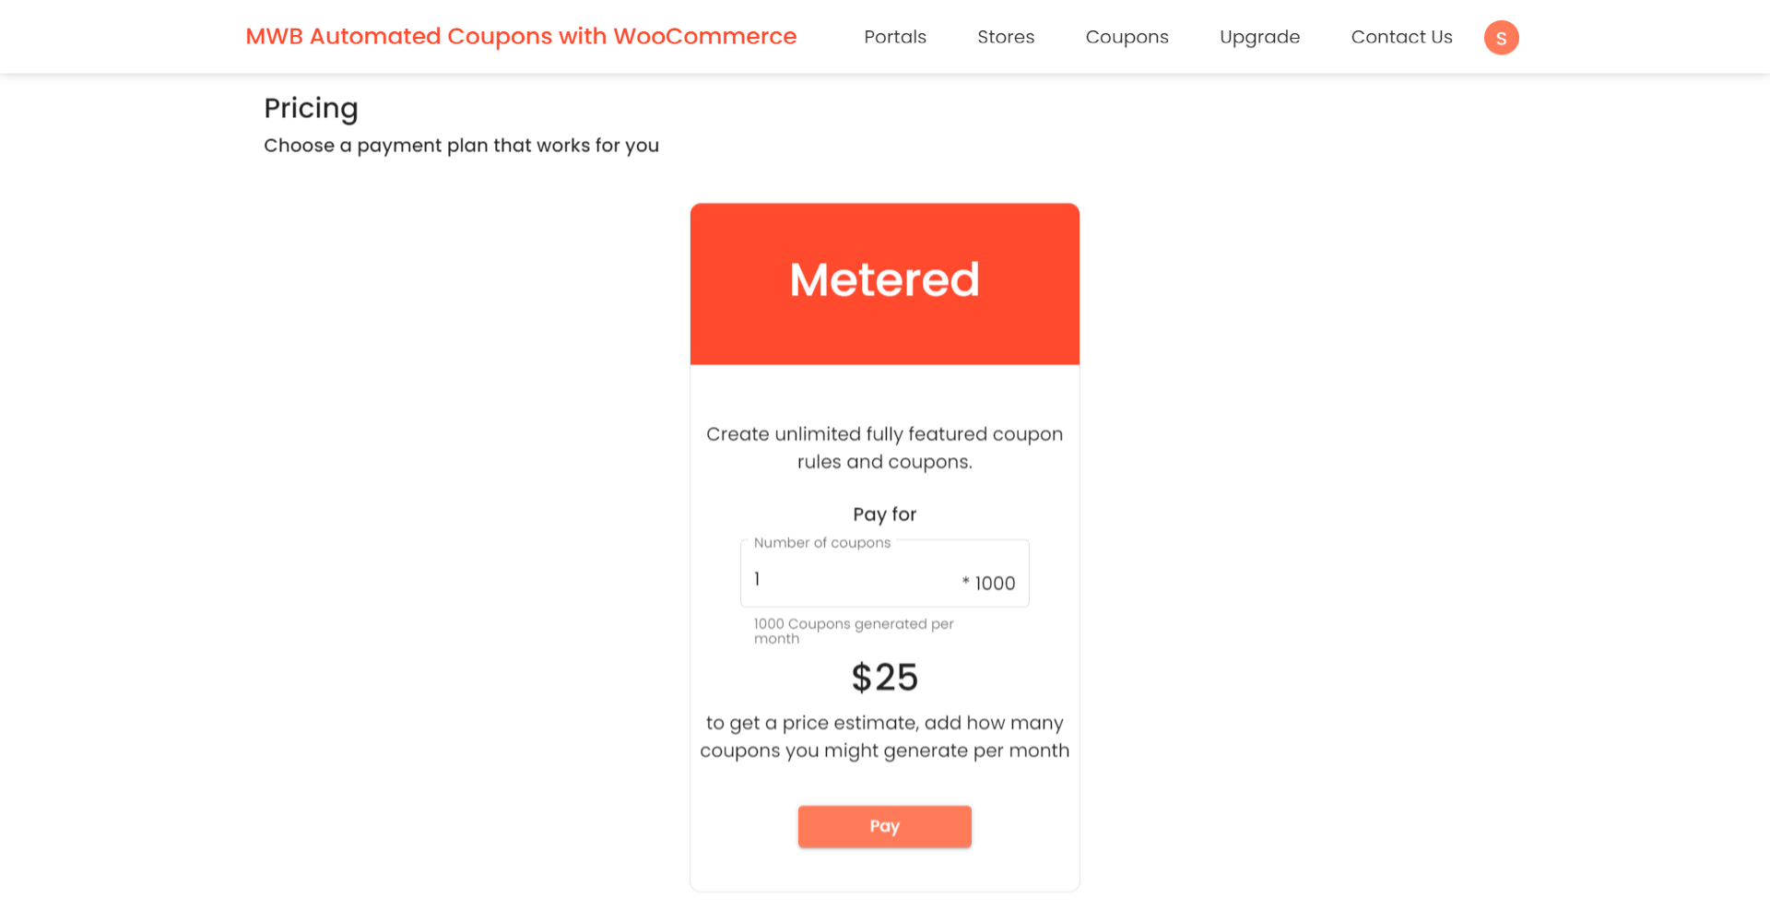This screenshot has width=1770, height=910.
Task: Click the orange S user avatar icon
Action: tap(1501, 38)
